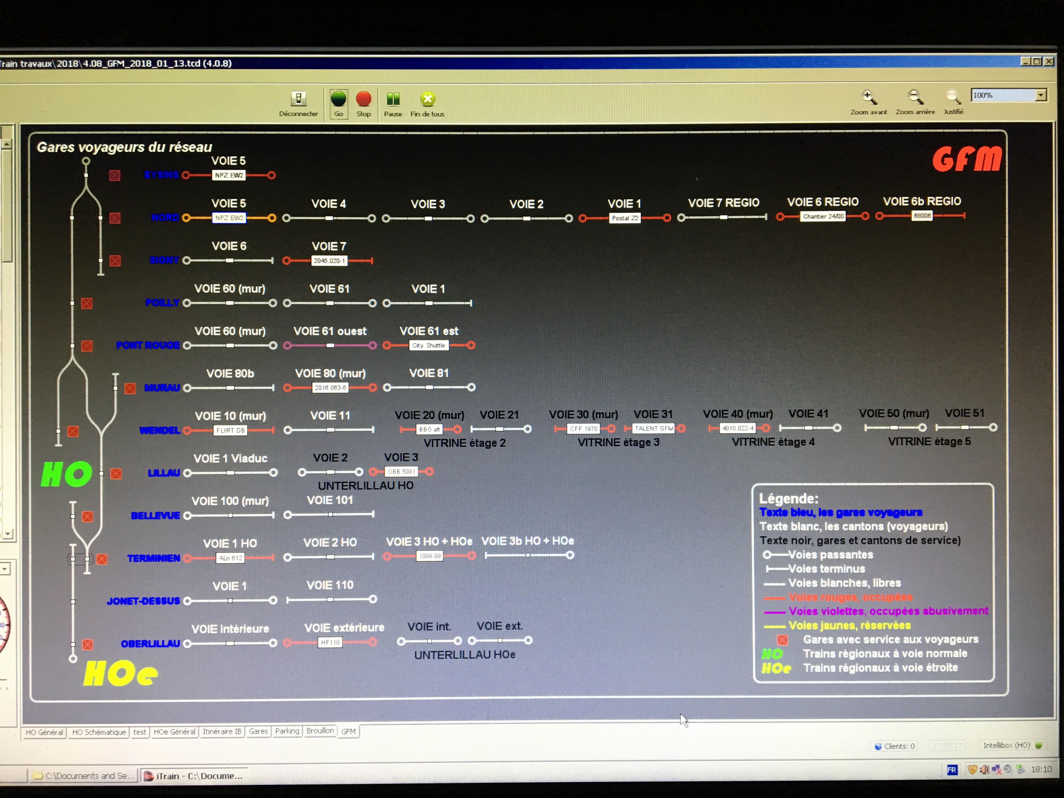This screenshot has width=1064, height=798.
Task: Toggle the red station marker next to EYSINS
Action: (115, 175)
